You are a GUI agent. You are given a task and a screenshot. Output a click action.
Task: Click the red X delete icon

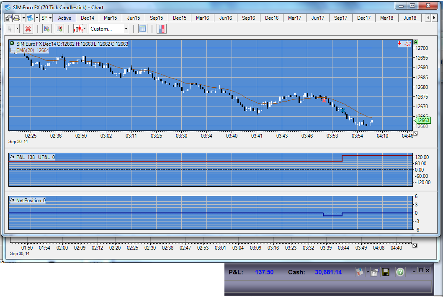[28, 29]
